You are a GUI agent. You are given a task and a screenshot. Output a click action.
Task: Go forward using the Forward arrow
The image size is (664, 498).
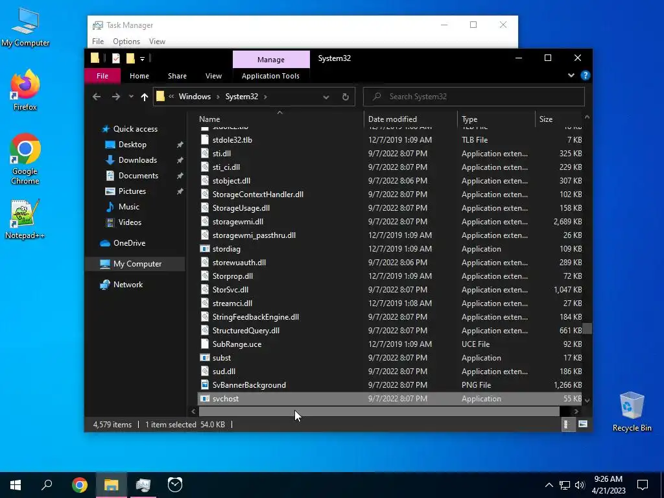point(115,97)
